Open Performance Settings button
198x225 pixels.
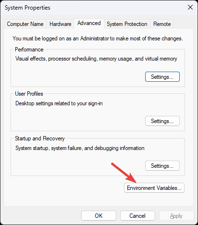click(162, 77)
